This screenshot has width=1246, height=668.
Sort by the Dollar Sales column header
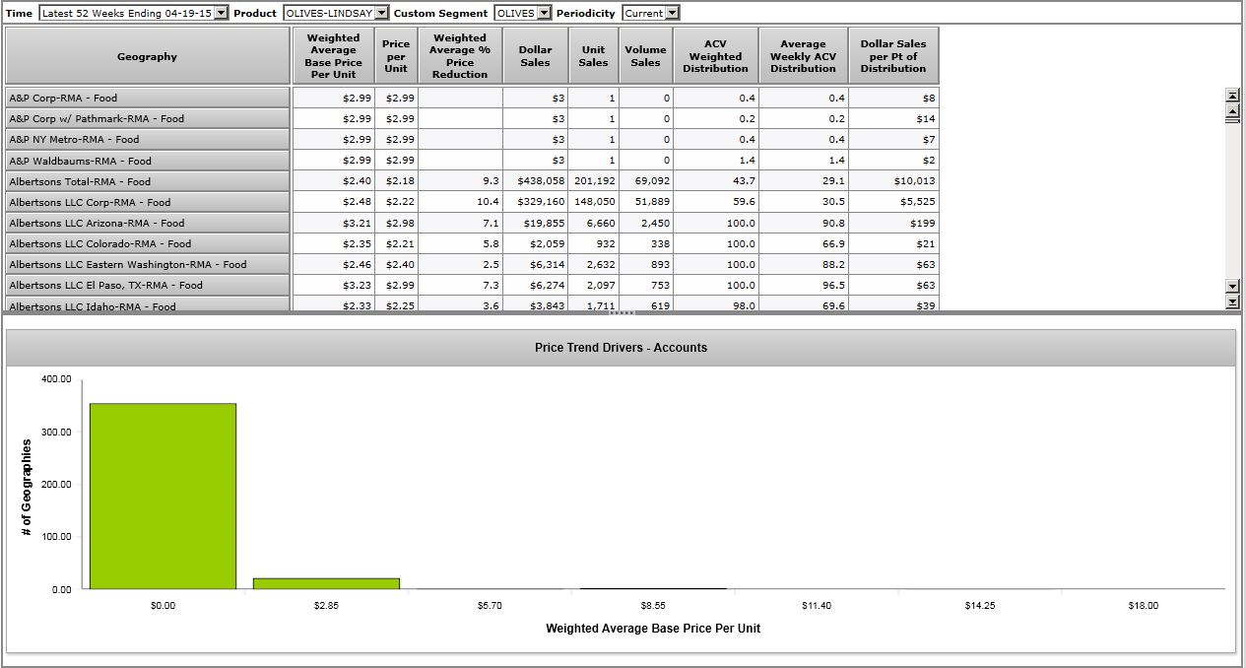click(535, 56)
